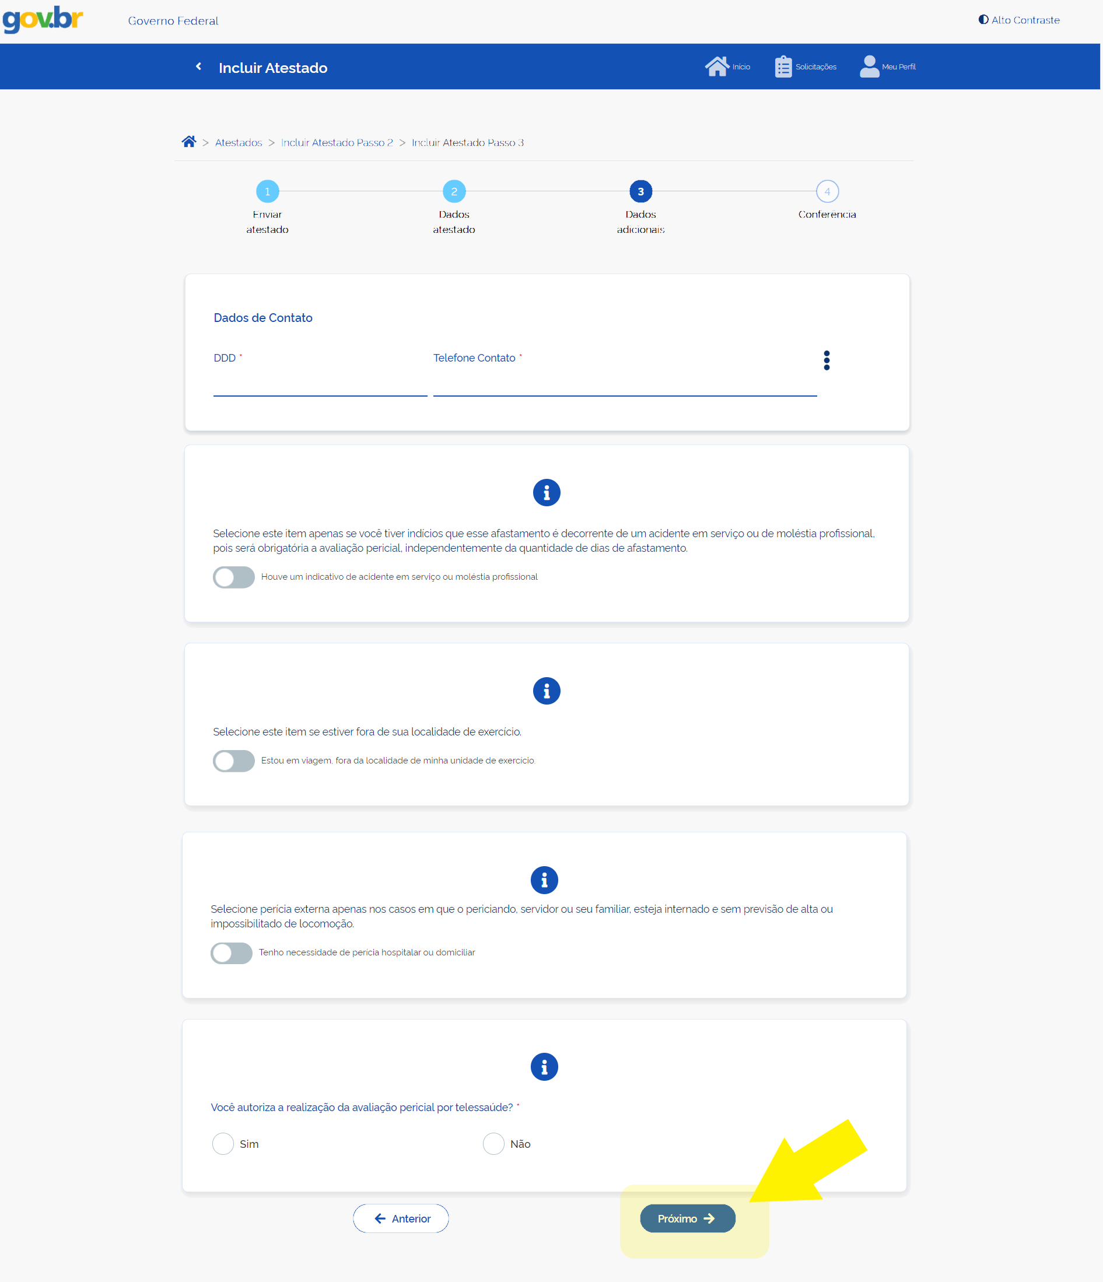The image size is (1103, 1282).
Task: Click the Início home icon in header
Action: tap(716, 66)
